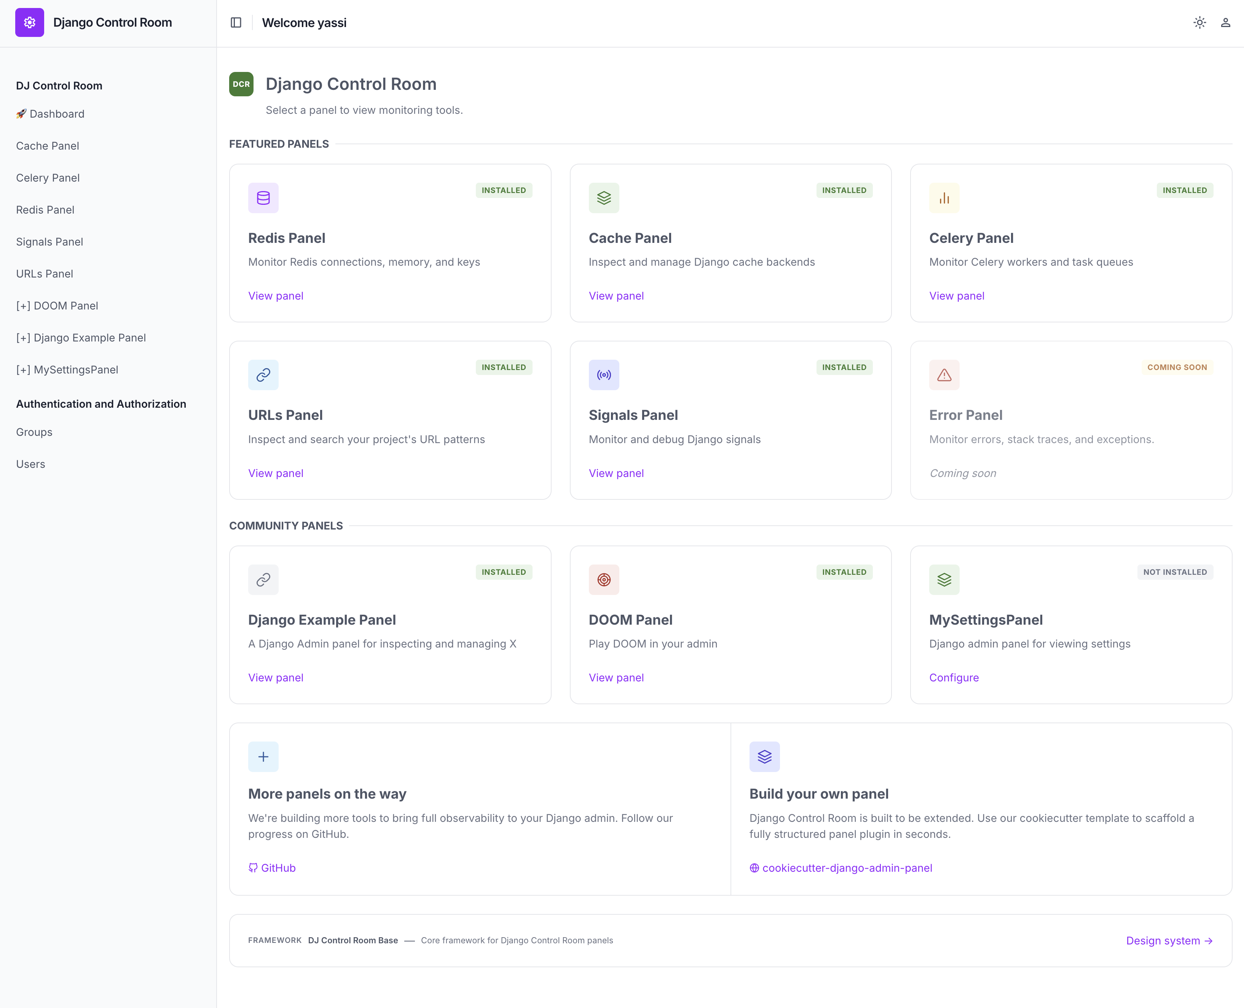The image size is (1244, 1008).
Task: Click View panel on the URLs Panel card
Action: pyautogui.click(x=276, y=473)
